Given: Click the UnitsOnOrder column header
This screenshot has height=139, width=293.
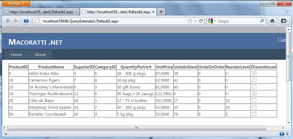Looking at the screenshot, I should click(212, 67).
